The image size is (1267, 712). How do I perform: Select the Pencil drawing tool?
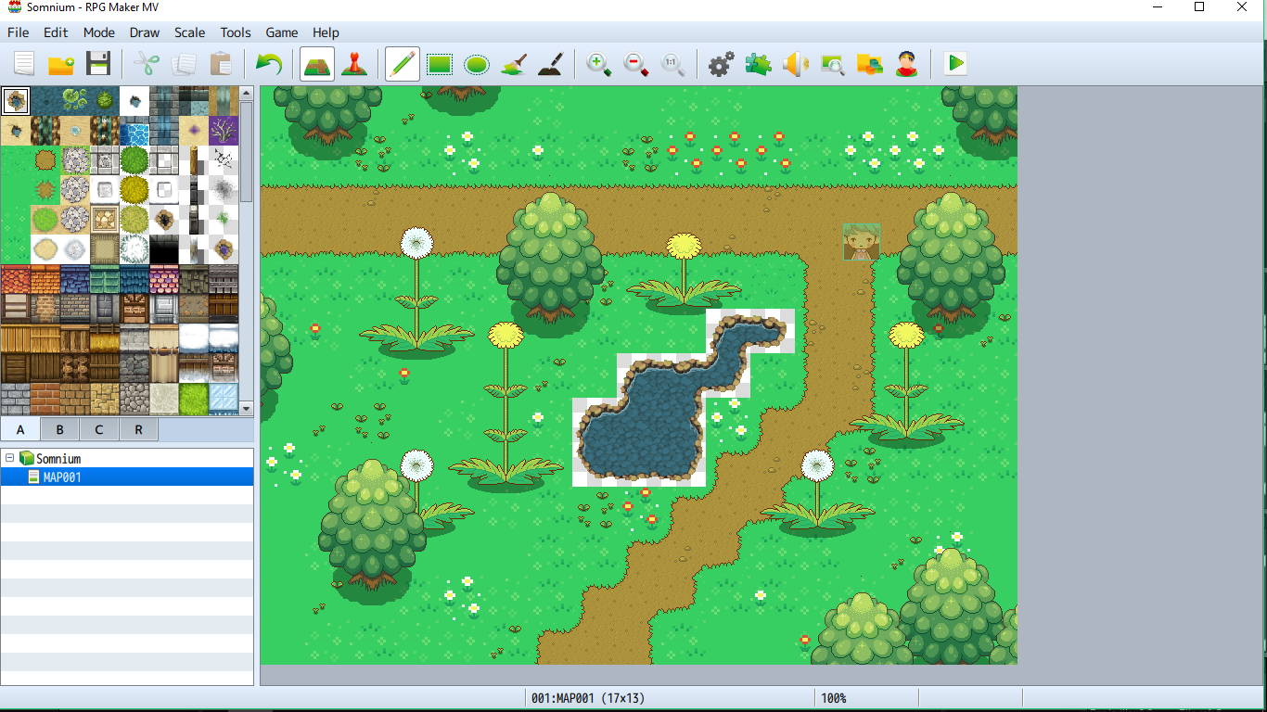(403, 64)
